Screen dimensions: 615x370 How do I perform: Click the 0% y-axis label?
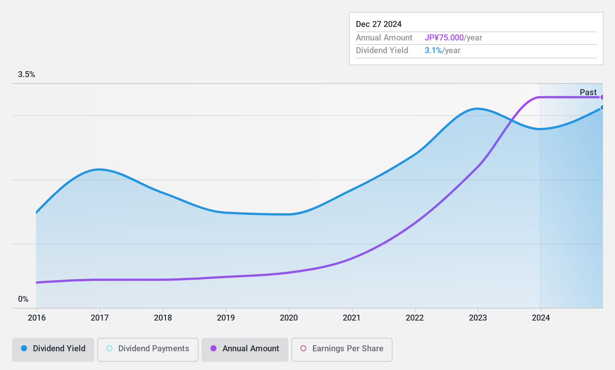coord(23,299)
